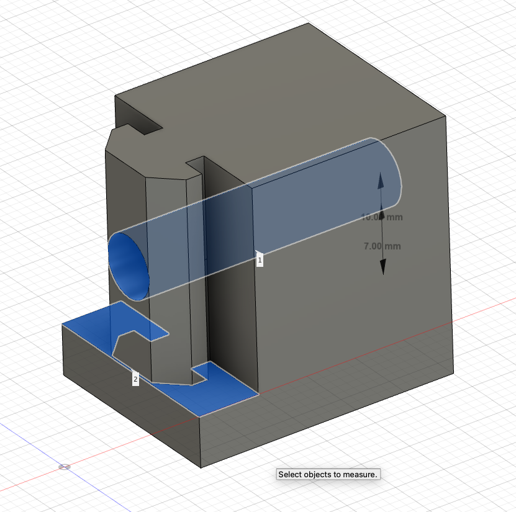Select the rounded end cap of the cylinder
Screen dimensions: 516x512
click(x=391, y=174)
